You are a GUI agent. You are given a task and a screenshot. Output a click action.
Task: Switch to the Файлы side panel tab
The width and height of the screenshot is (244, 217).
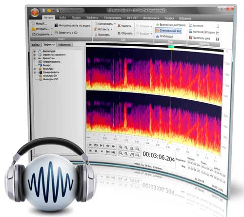[x=36, y=45]
